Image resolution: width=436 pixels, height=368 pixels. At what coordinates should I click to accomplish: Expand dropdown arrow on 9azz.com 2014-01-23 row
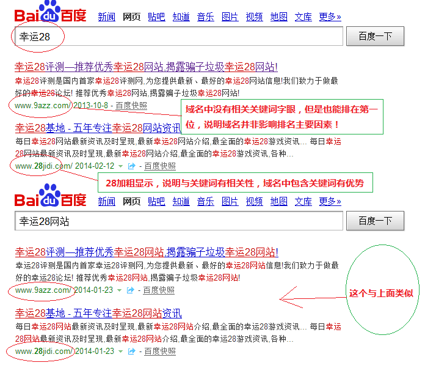click(119, 290)
